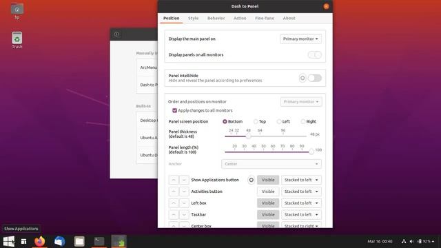Move Activities button down
The width and height of the screenshot is (441, 248).
click(184, 192)
